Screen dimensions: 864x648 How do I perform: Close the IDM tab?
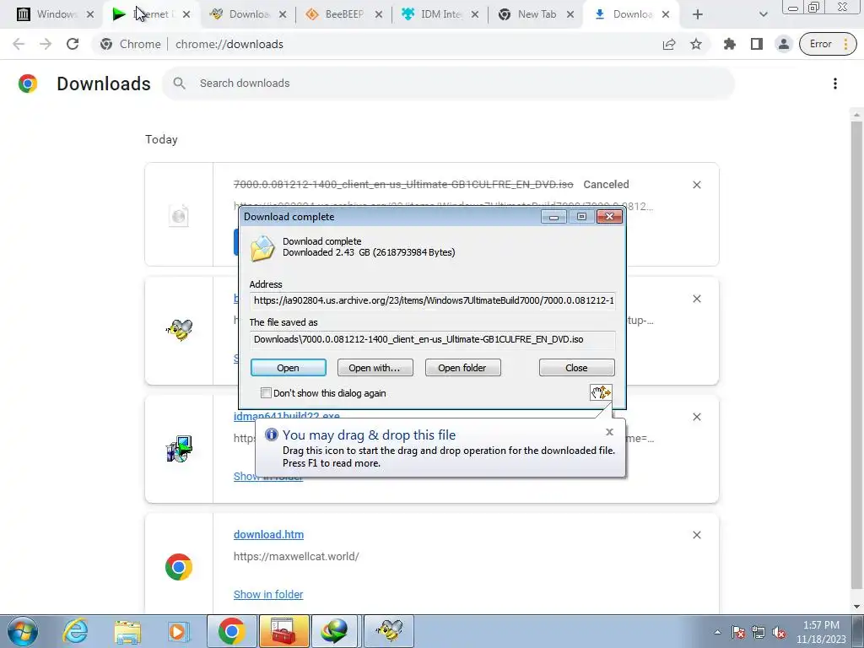[475, 15]
